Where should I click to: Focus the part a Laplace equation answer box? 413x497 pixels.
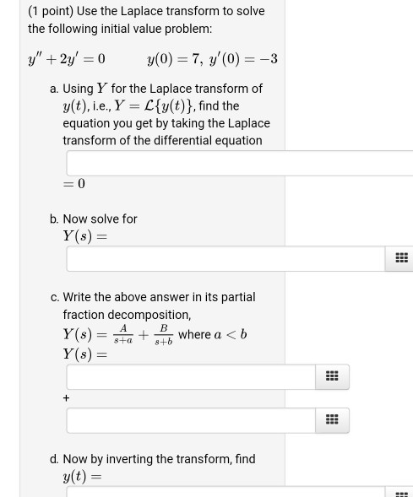pos(240,163)
